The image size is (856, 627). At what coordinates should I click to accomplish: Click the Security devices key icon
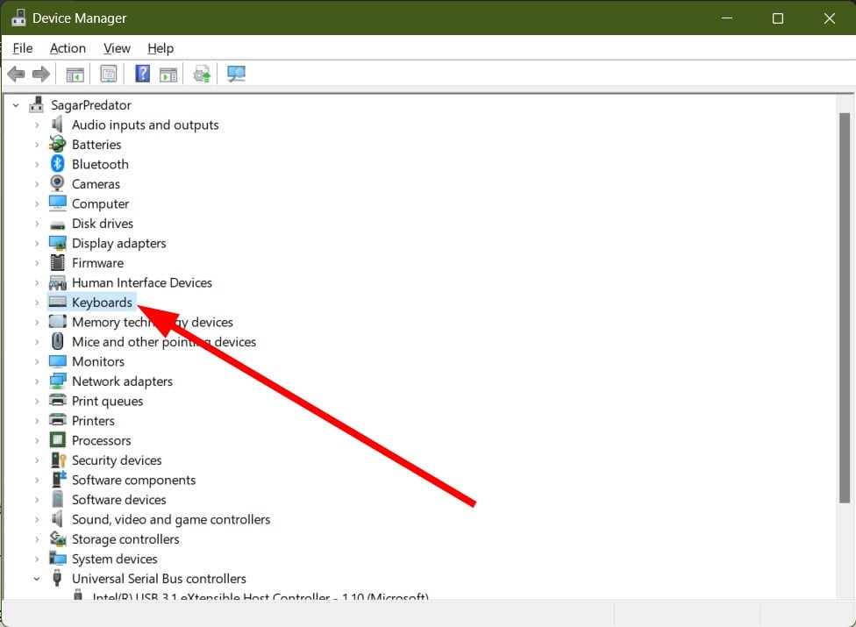[58, 460]
